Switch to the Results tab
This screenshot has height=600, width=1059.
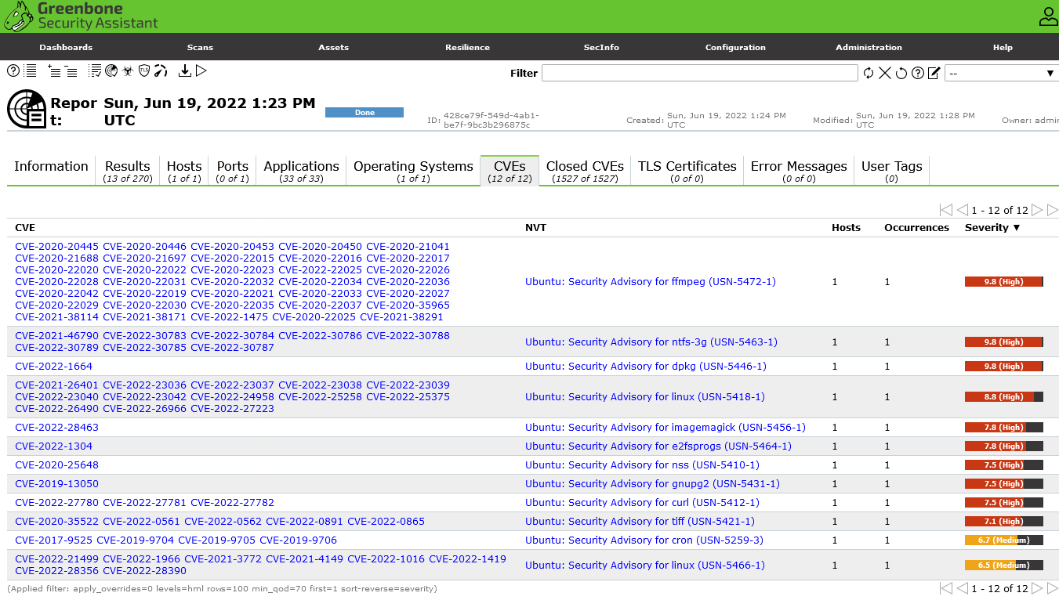tap(127, 171)
